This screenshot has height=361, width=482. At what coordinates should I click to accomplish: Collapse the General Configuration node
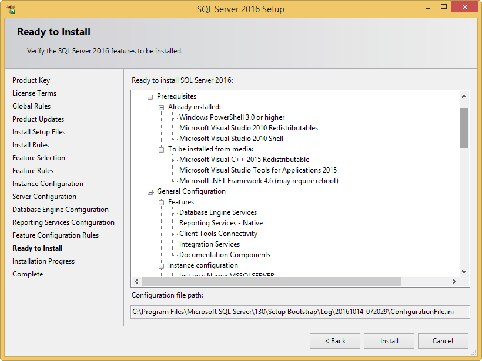pyautogui.click(x=150, y=192)
